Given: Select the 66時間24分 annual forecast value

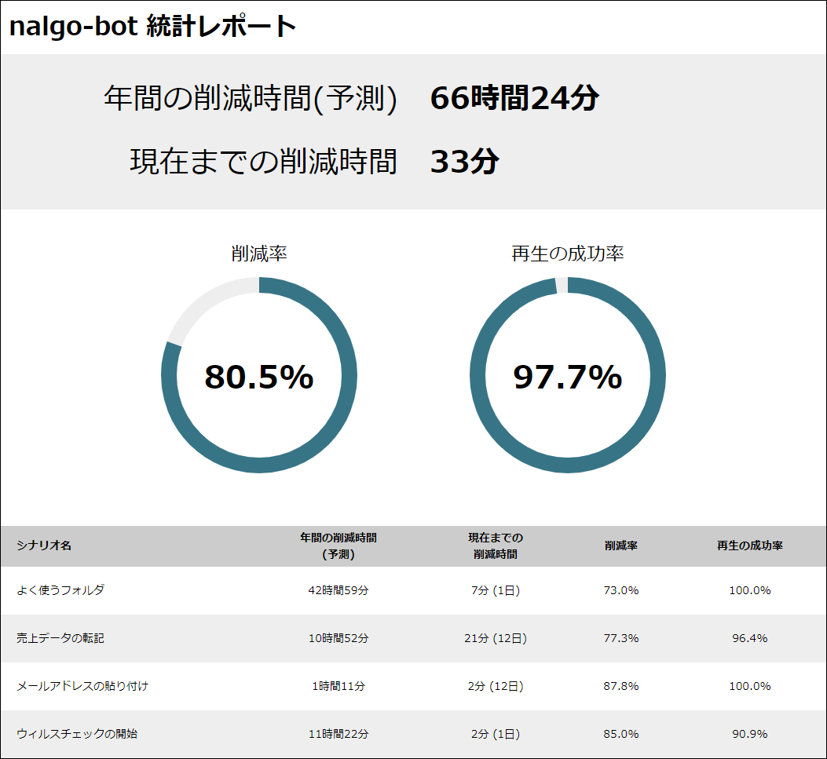Looking at the screenshot, I should (514, 99).
